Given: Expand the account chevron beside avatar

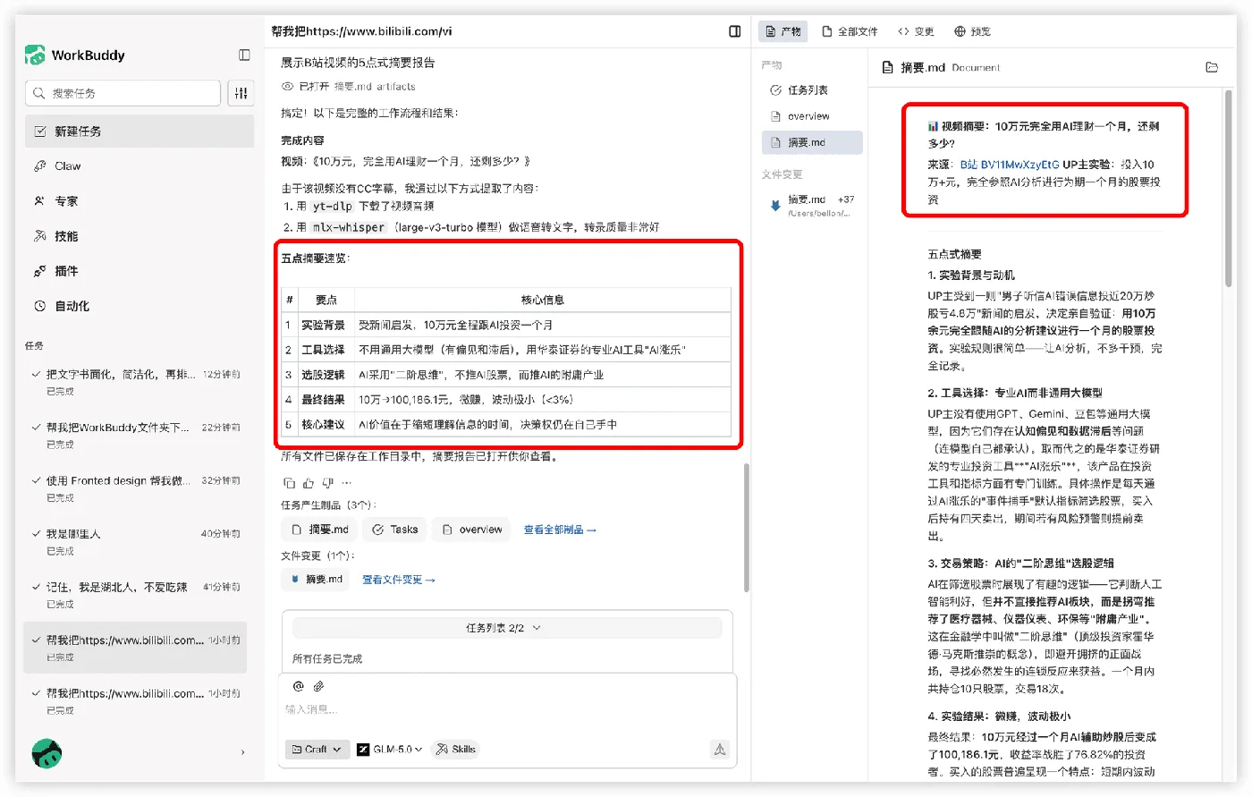Looking at the screenshot, I should click(x=242, y=753).
